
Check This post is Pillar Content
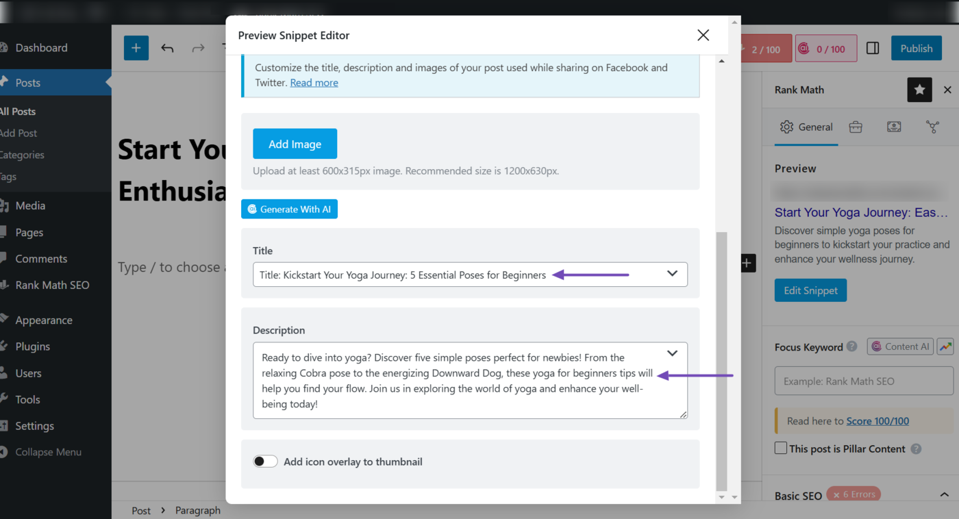(x=780, y=448)
